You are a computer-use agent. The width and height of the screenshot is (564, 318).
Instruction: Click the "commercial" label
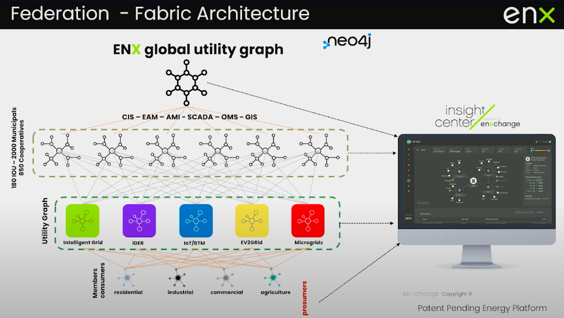pos(227,292)
